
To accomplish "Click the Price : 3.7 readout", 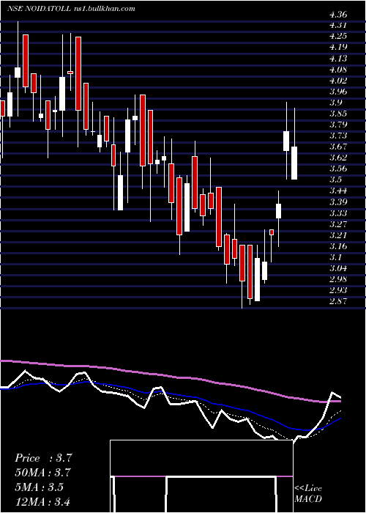I will coord(43,458).
